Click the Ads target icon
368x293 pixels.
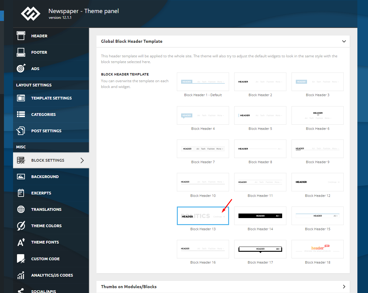point(21,69)
